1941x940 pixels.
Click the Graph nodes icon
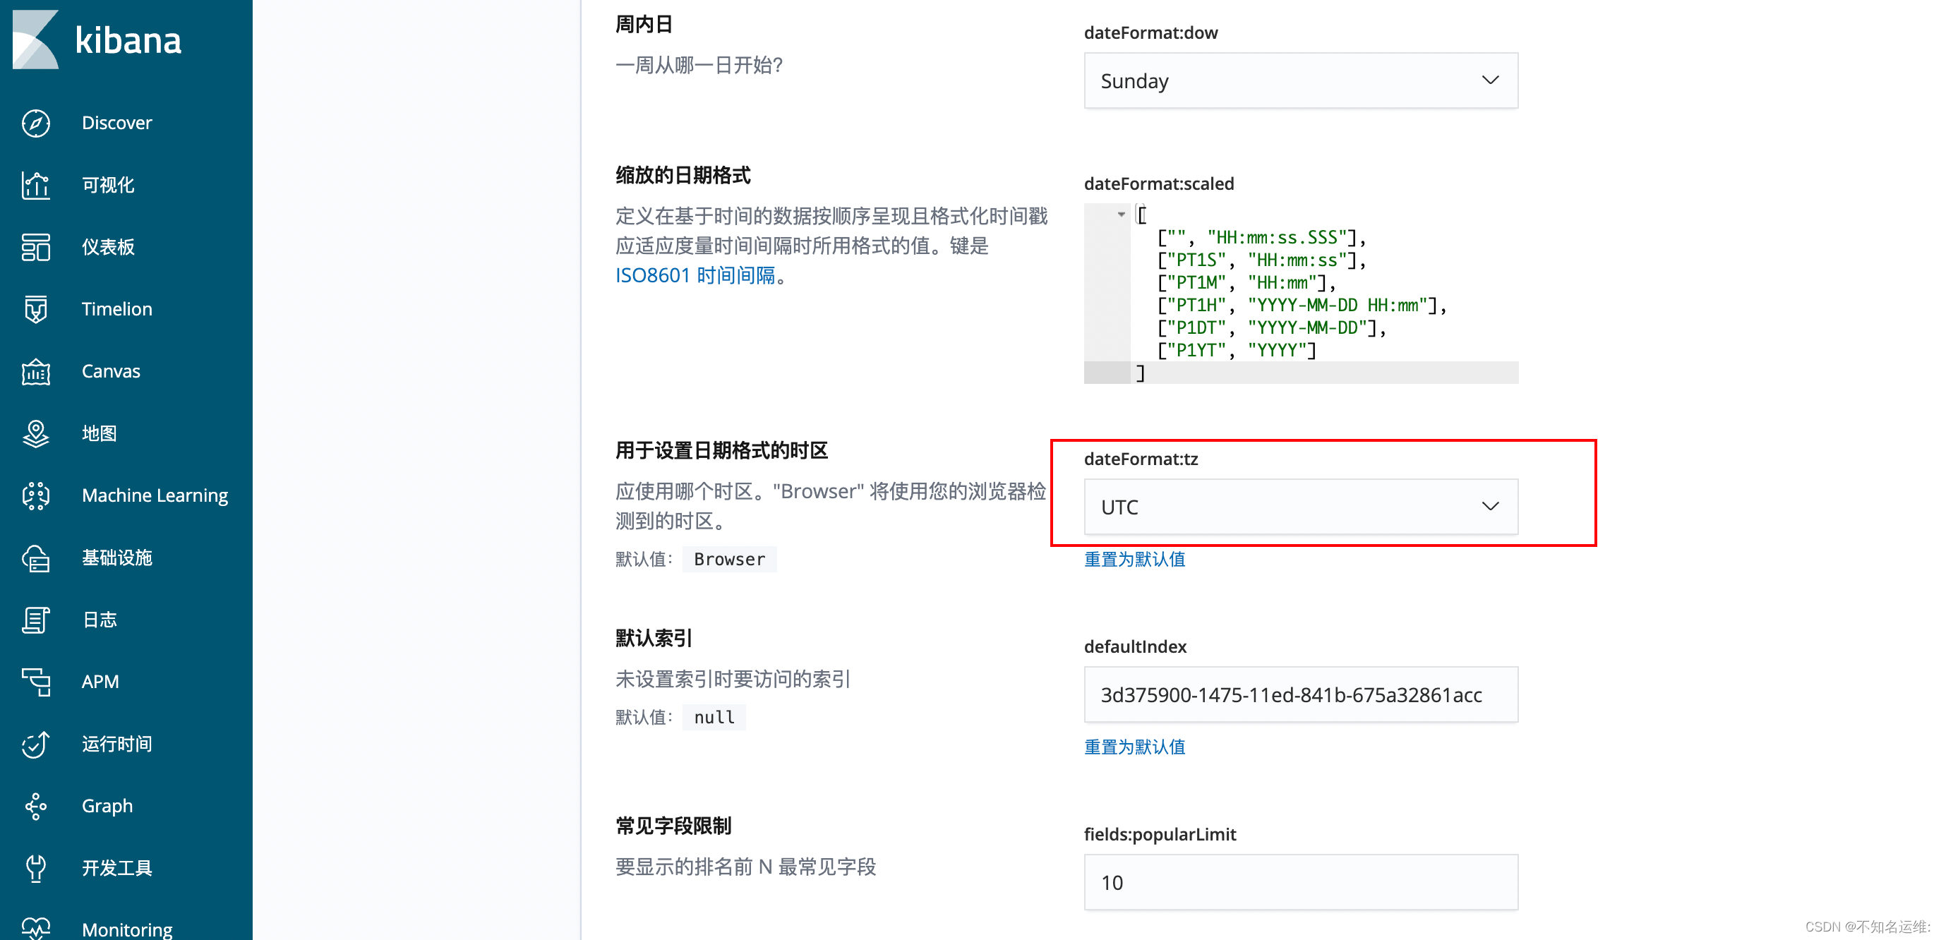[35, 806]
